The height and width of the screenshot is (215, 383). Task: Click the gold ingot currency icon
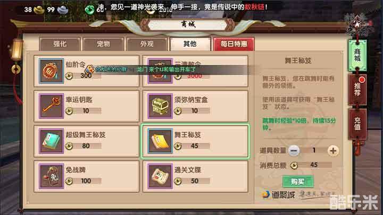pos(39,10)
